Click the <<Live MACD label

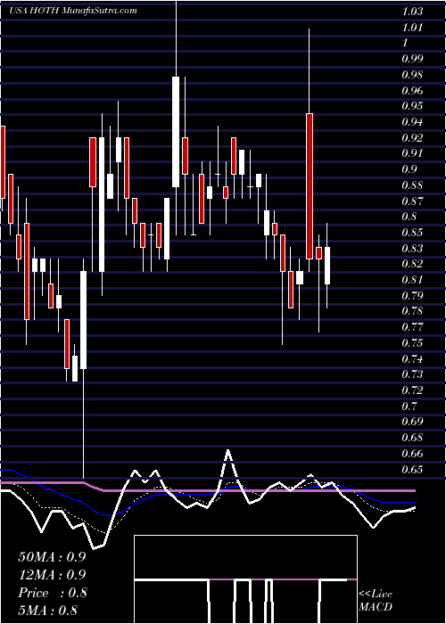(376, 601)
